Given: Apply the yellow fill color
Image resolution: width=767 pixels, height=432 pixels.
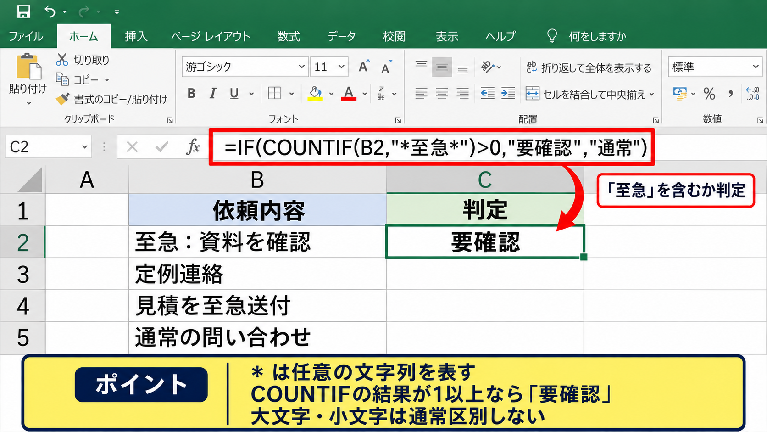Looking at the screenshot, I should coord(315,94).
